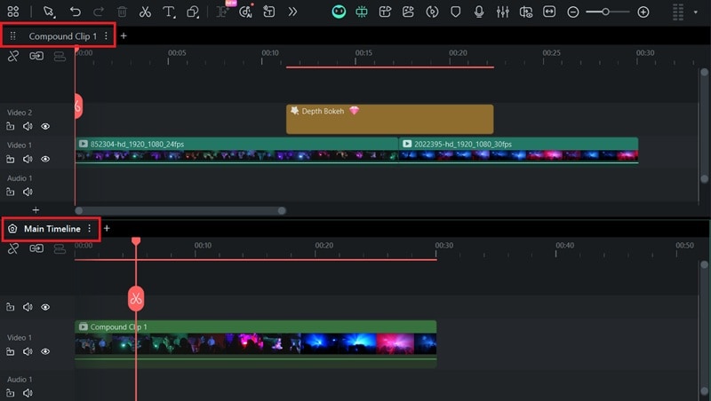Open the AI music icon
Image resolution: width=711 pixels, height=401 pixels.
245,12
